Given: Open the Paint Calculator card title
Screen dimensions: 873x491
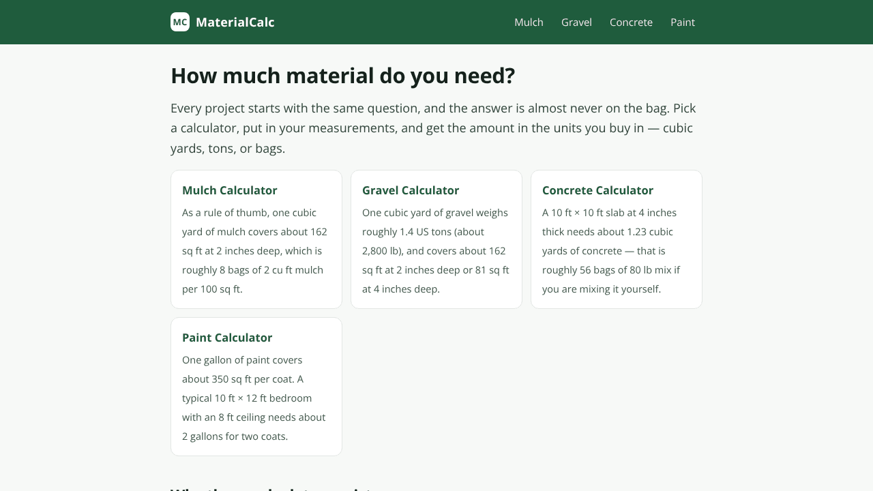Looking at the screenshot, I should tap(227, 338).
